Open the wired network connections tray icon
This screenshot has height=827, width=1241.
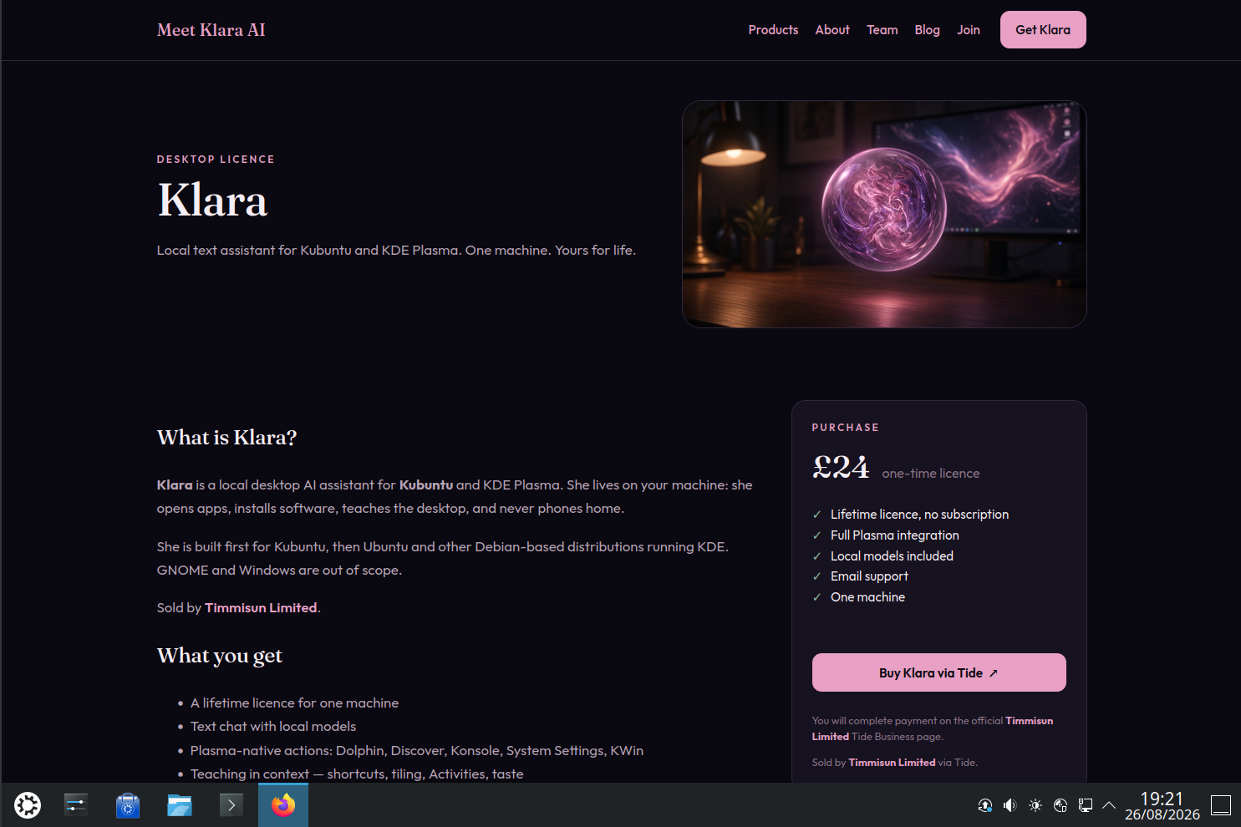pyautogui.click(x=1086, y=805)
